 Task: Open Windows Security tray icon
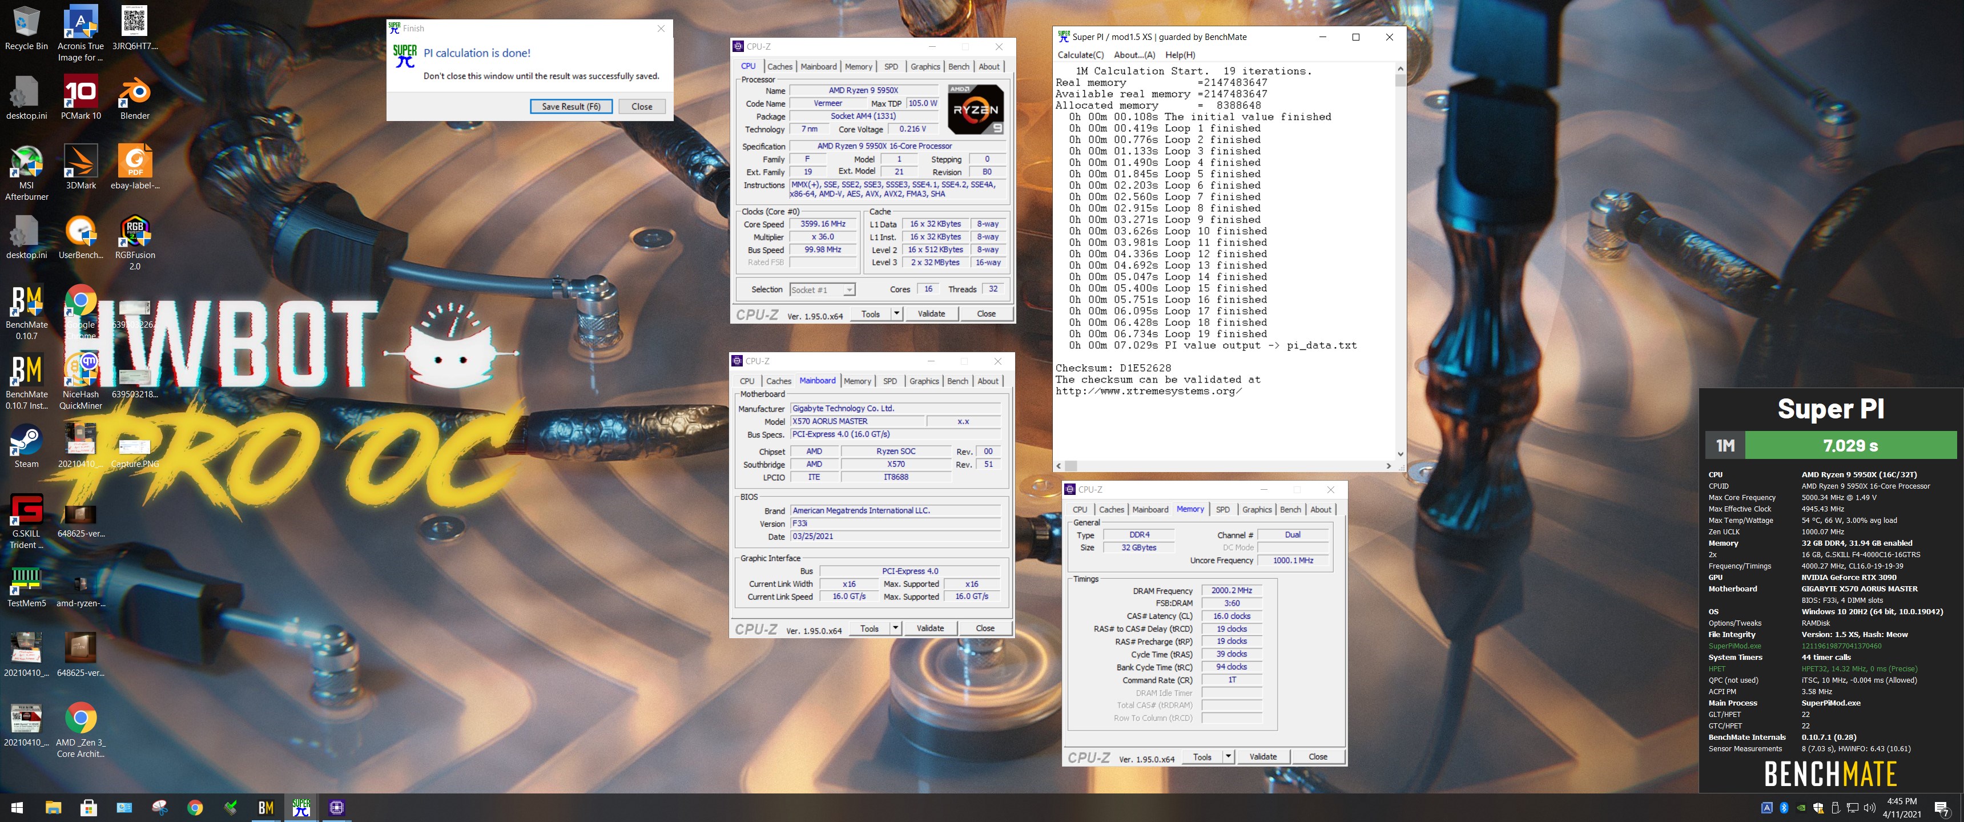[1818, 808]
